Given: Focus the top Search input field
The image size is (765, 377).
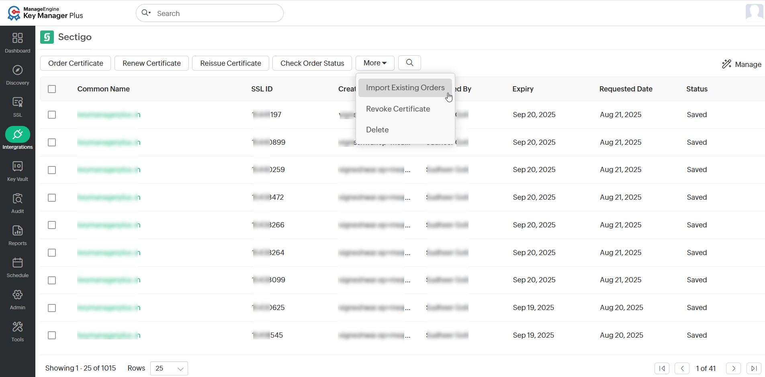Looking at the screenshot, I should (x=209, y=13).
